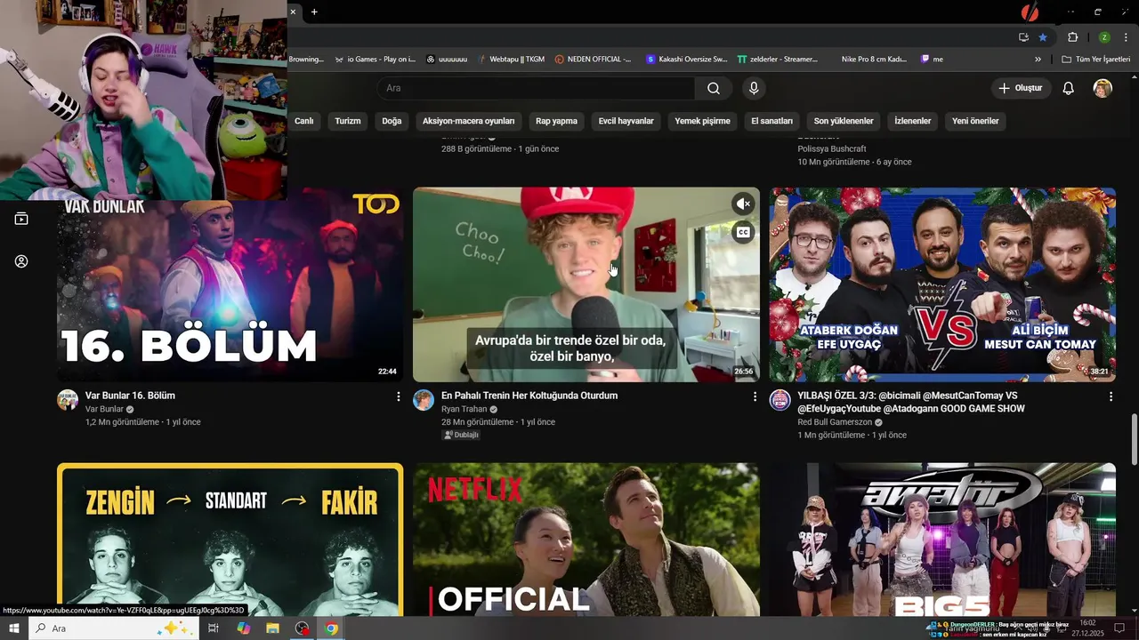Open File Explorer from the taskbar
1139x640 pixels.
coord(272,628)
